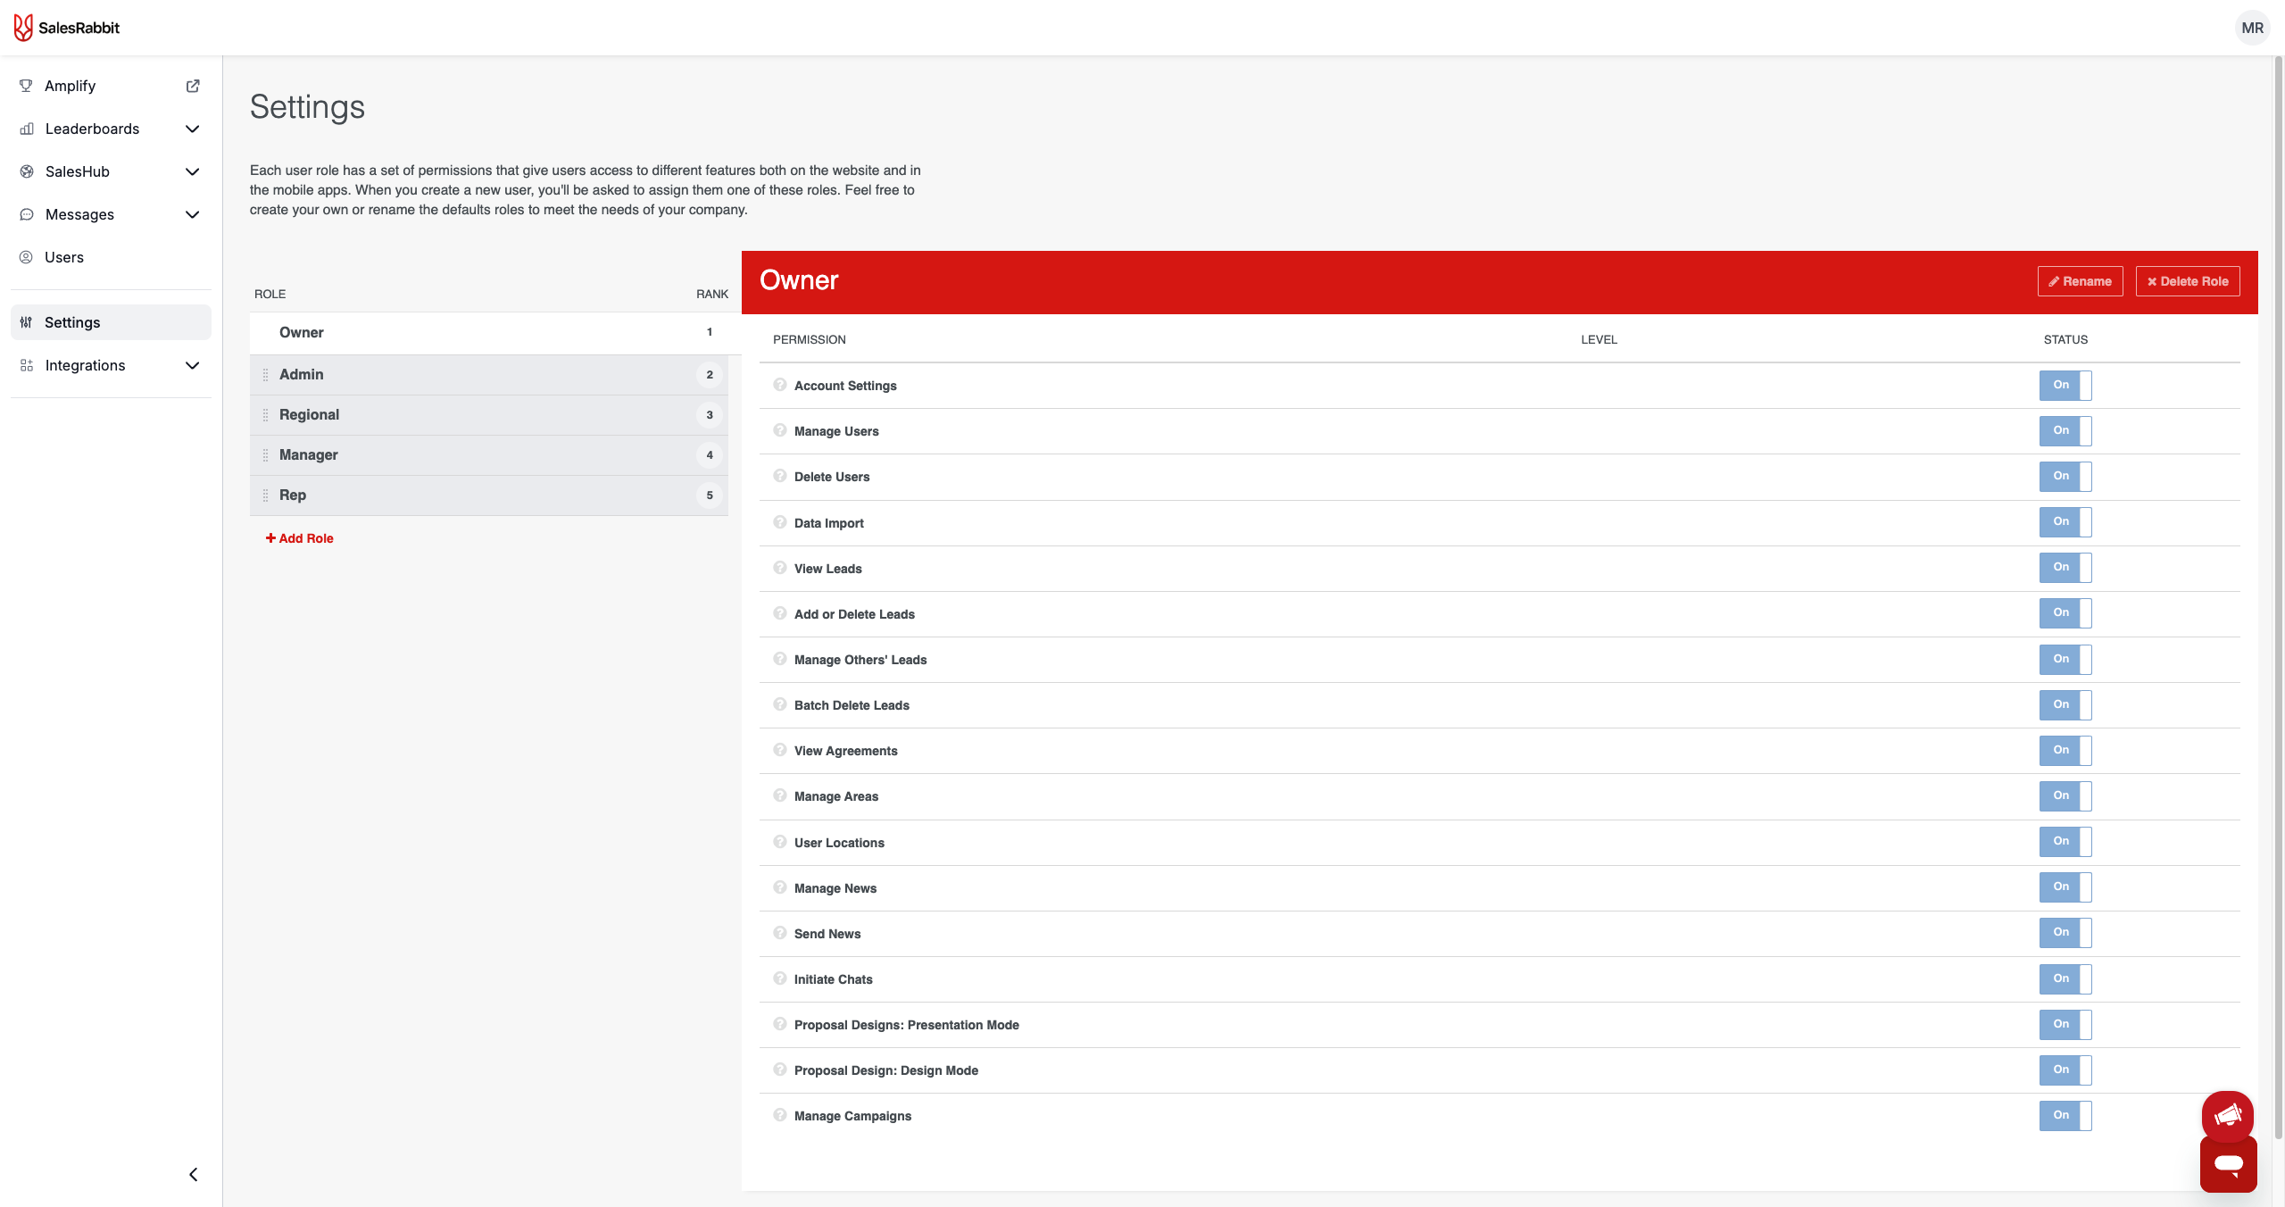Click help icon beside Manage Users
Screen dimensions: 2285x1207
pos(780,430)
